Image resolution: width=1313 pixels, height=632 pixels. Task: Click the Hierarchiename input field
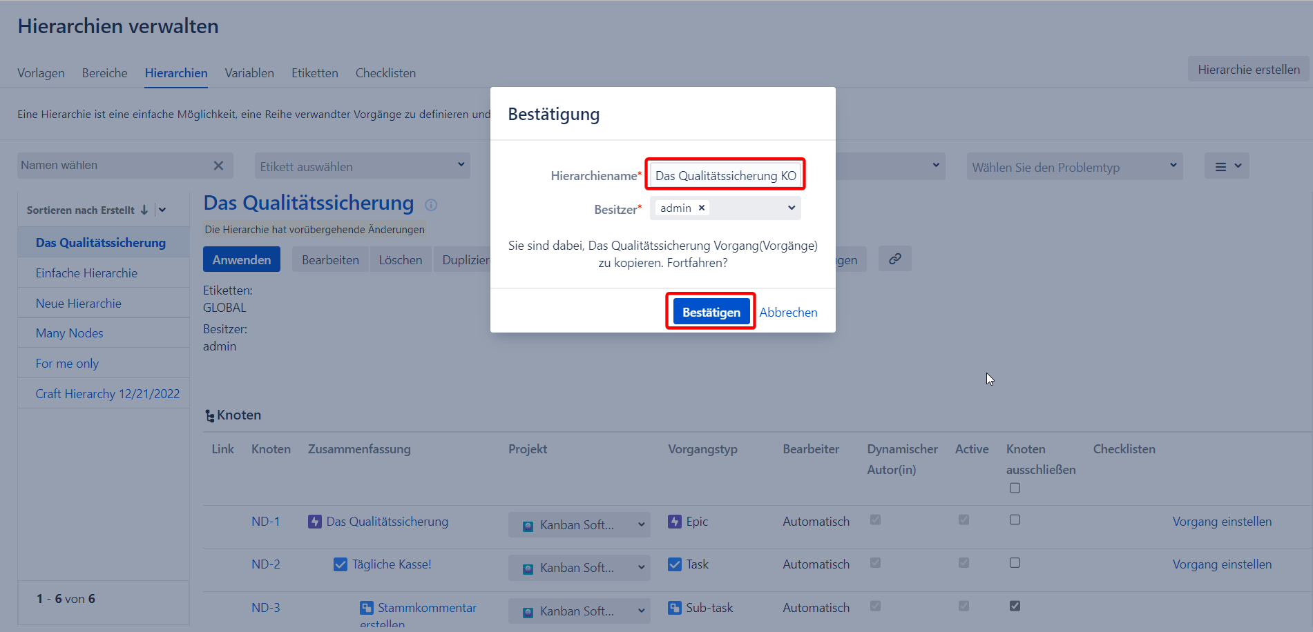[725, 175]
